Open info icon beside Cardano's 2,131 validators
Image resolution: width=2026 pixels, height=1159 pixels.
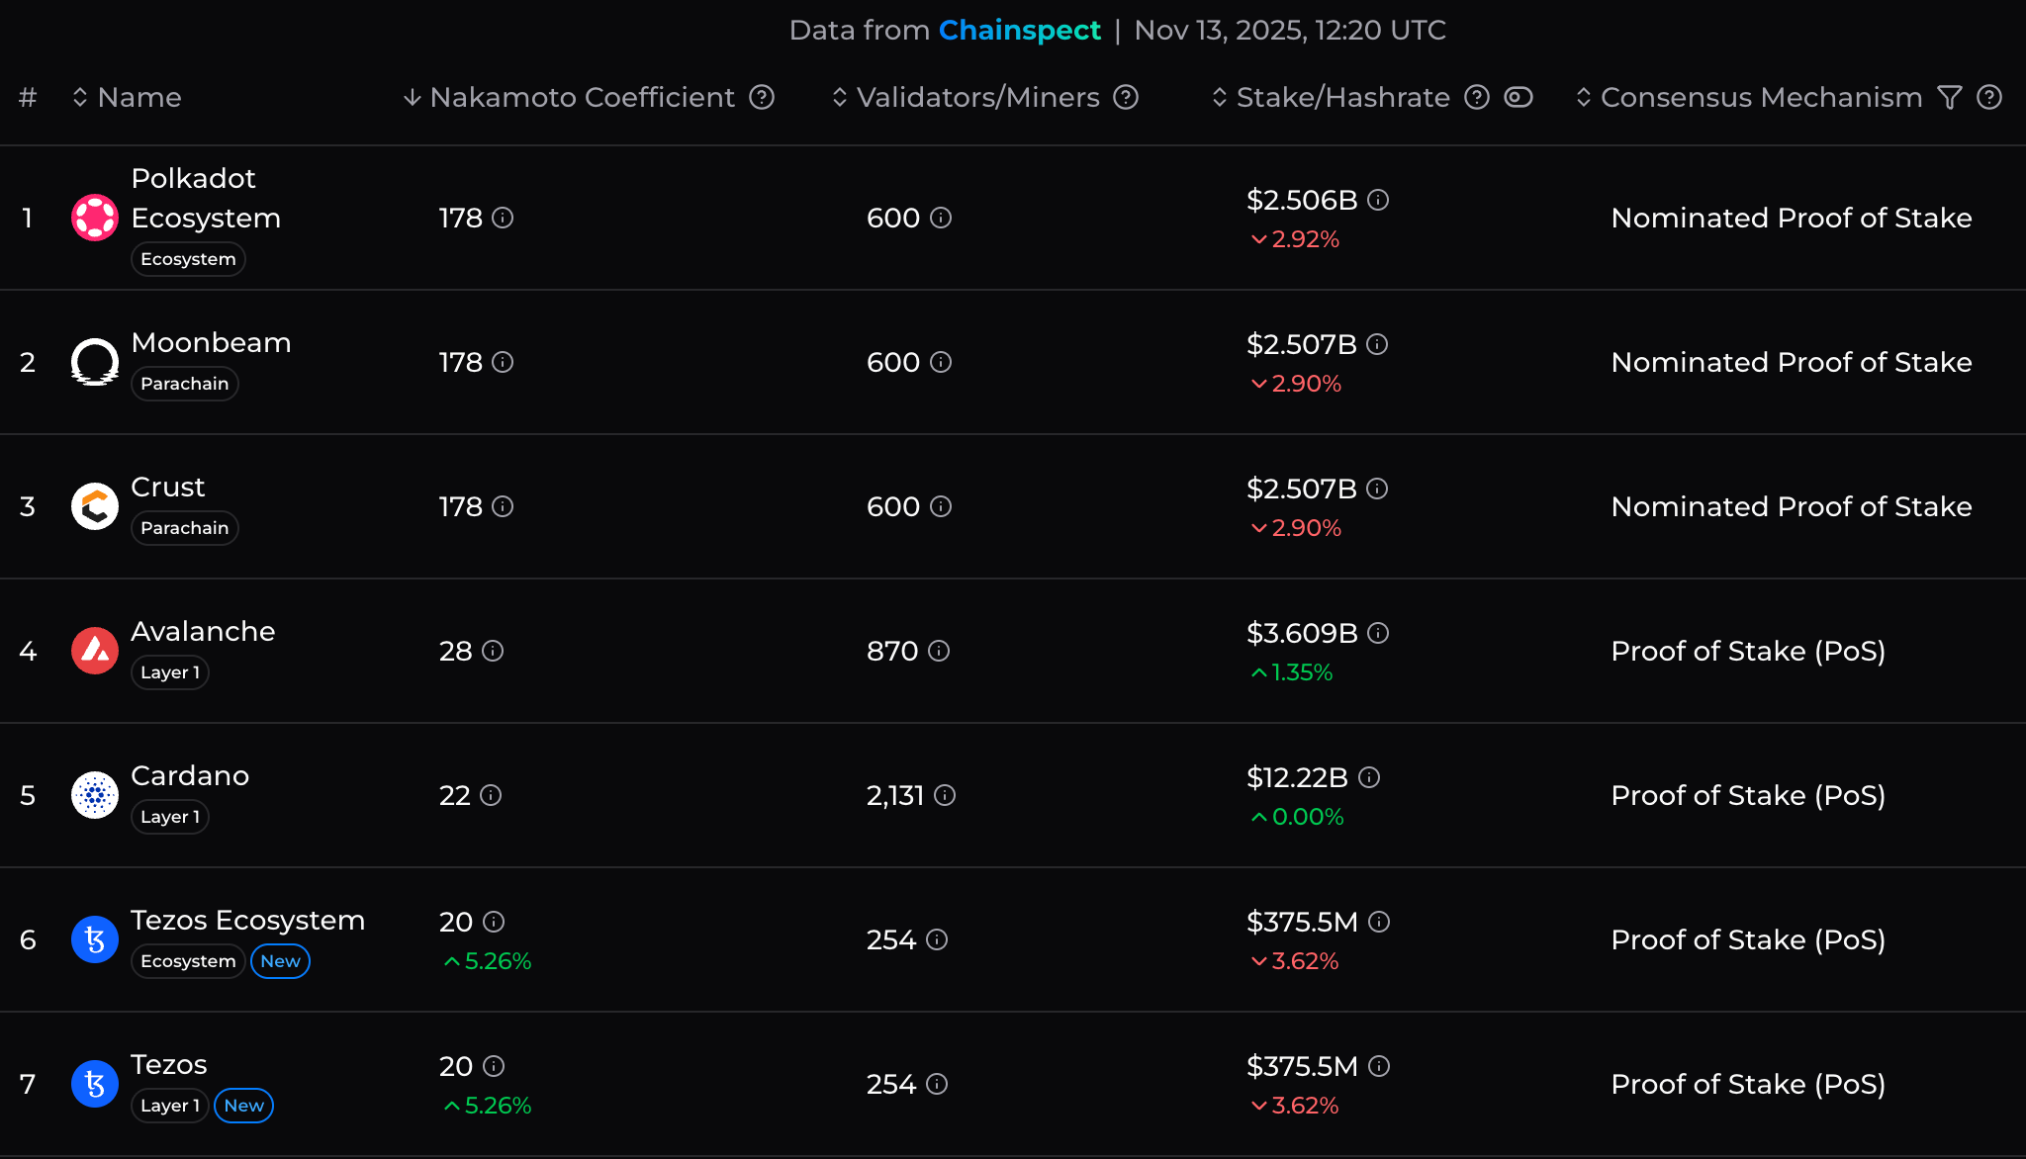(945, 795)
